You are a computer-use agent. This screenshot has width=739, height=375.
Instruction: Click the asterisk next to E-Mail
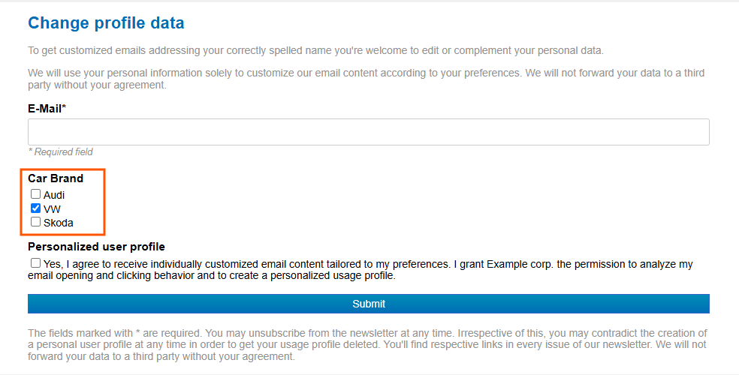[65, 108]
